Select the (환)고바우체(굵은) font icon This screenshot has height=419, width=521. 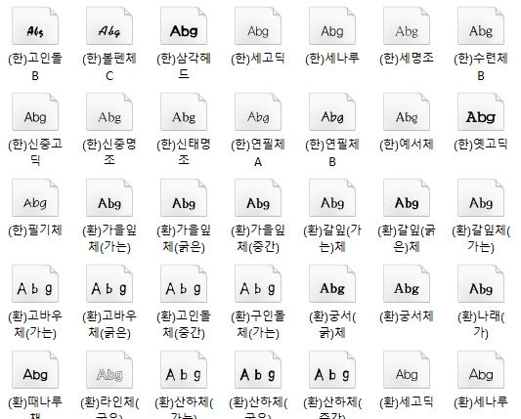point(109,284)
